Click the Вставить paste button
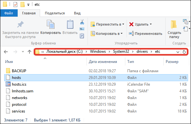 tap(70, 27)
